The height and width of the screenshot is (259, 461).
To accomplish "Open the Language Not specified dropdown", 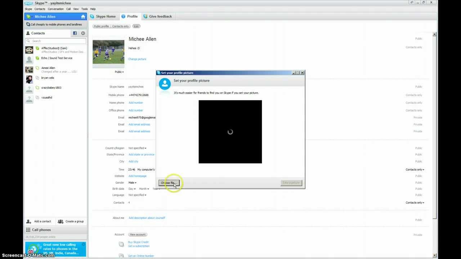I will tap(137, 195).
